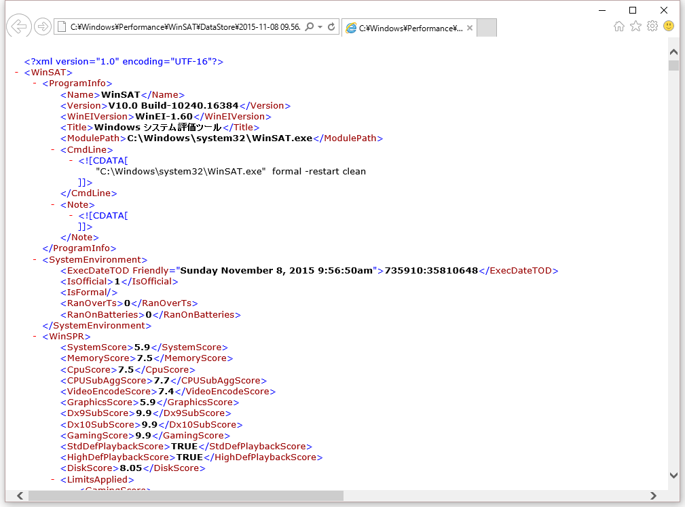The width and height of the screenshot is (685, 507).
Task: Collapse the CmdLine node
Action: [52, 150]
